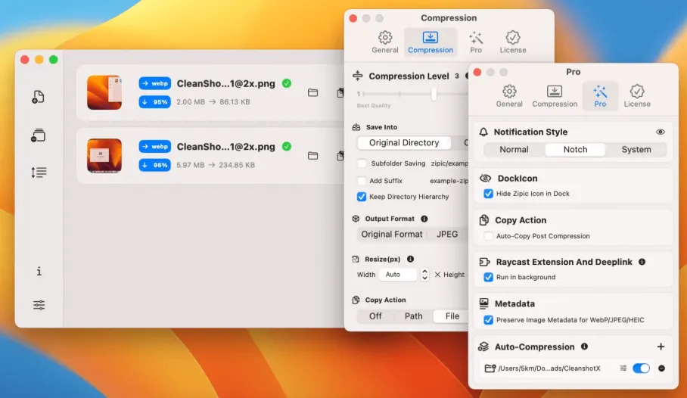Open the info icon in main sidebar
Image resolution: width=687 pixels, height=398 pixels.
point(39,272)
